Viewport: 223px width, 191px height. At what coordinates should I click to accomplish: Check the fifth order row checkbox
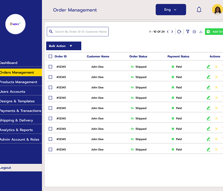click(50, 108)
